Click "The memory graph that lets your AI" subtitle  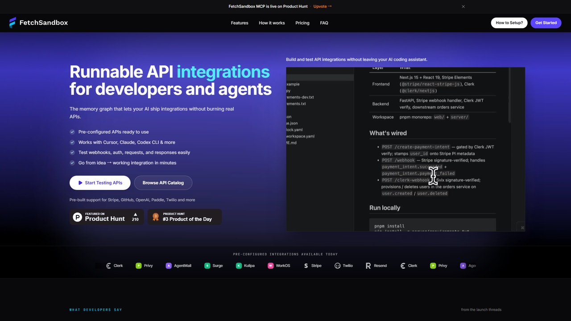click(x=152, y=113)
